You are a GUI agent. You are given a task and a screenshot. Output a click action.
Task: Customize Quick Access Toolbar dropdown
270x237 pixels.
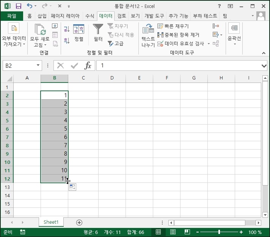click(69, 6)
